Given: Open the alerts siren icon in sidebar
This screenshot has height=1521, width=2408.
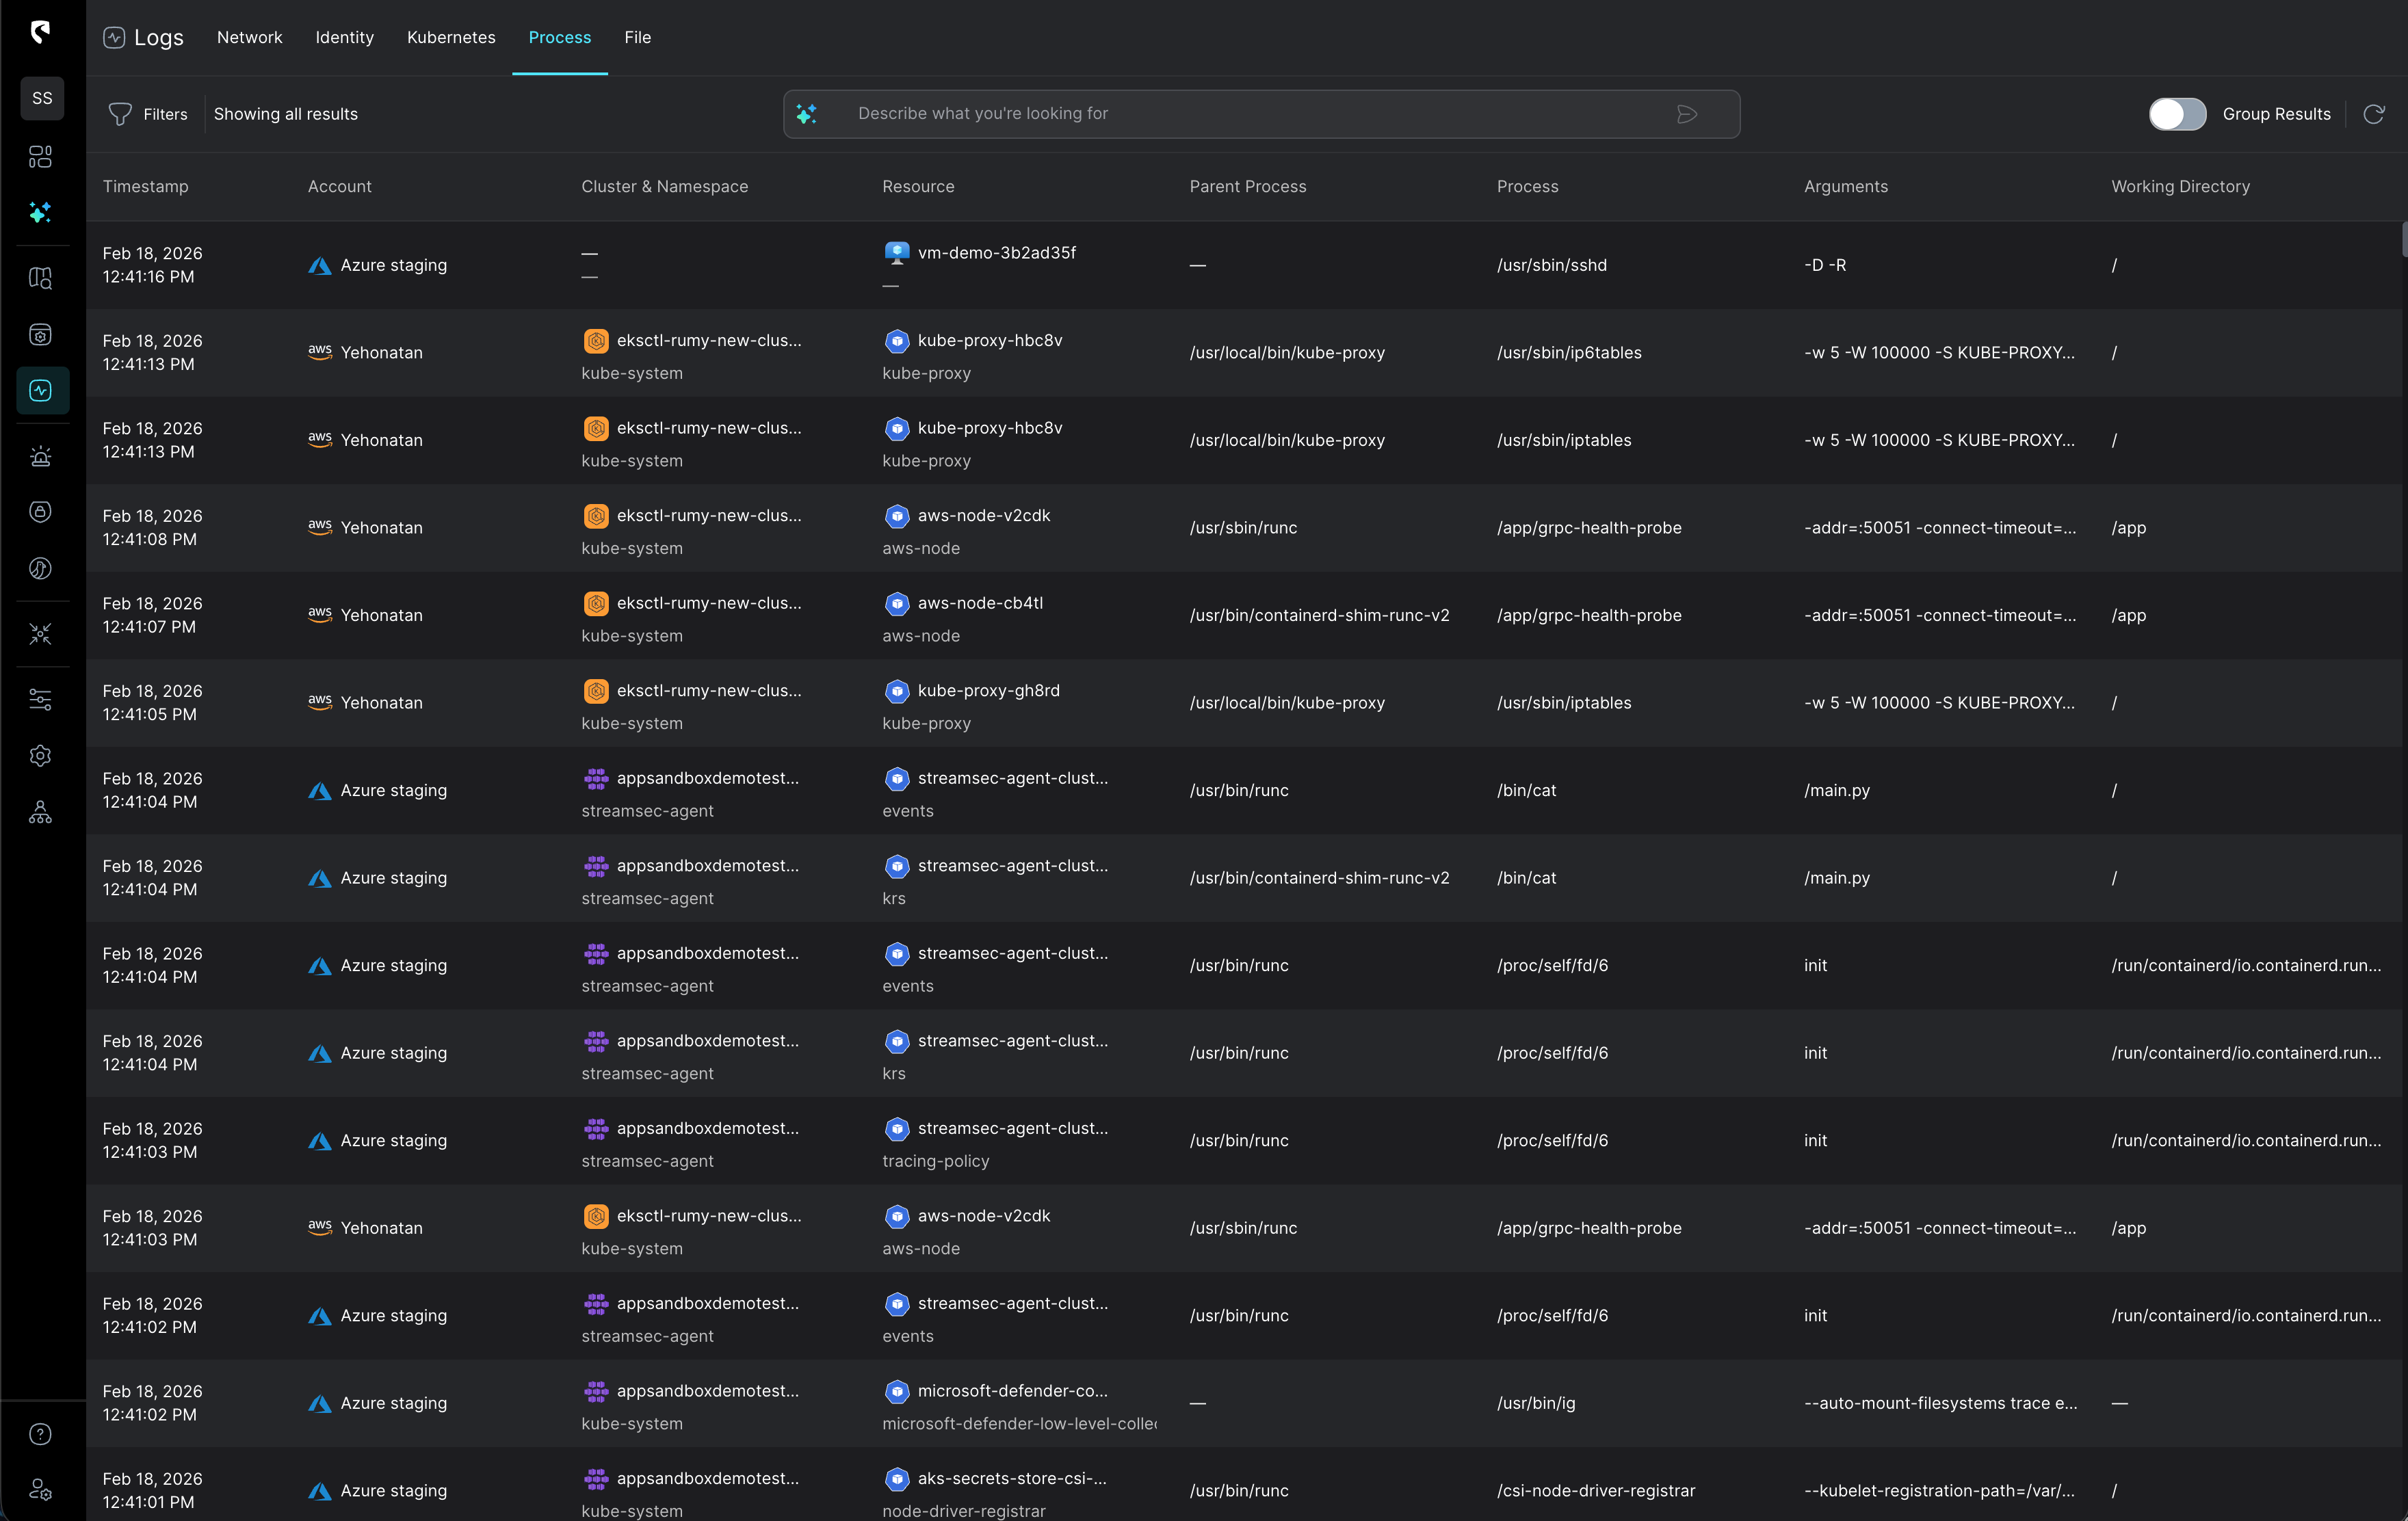Looking at the screenshot, I should point(40,455).
